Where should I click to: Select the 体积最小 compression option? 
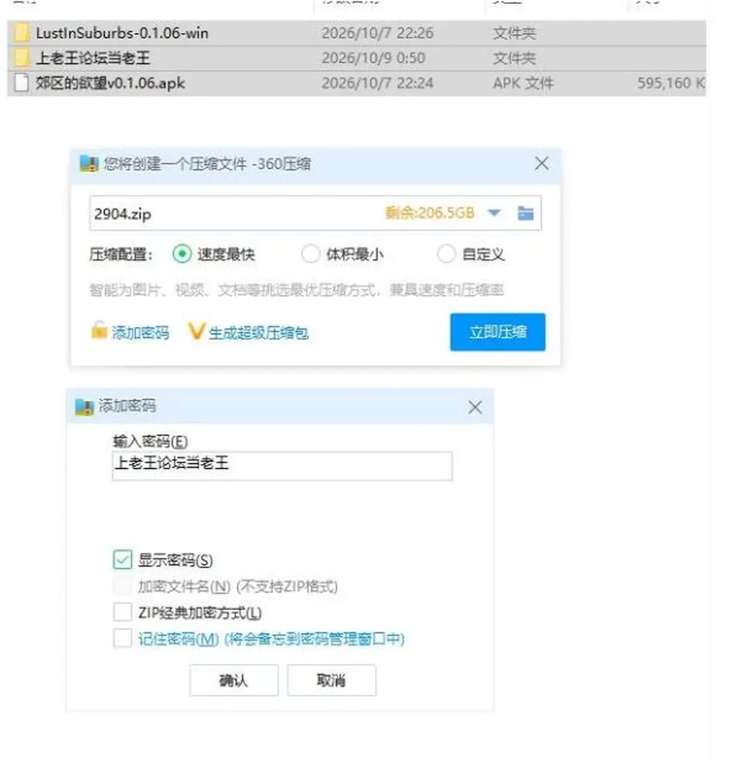pyautogui.click(x=311, y=254)
